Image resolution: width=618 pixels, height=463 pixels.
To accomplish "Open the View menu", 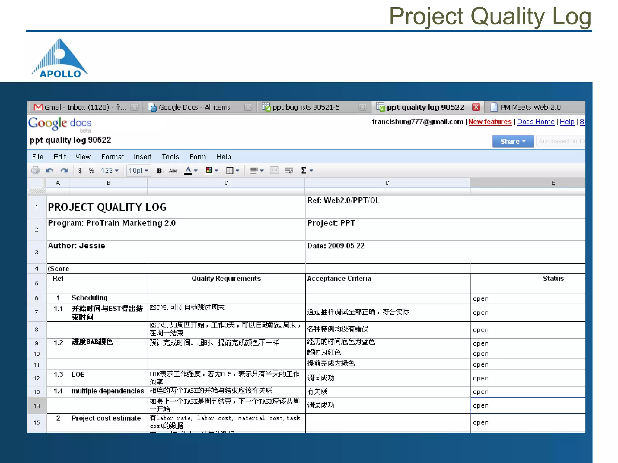I will click(83, 157).
